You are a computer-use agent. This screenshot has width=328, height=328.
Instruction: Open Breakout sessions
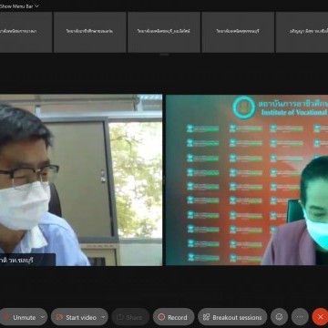(232, 317)
